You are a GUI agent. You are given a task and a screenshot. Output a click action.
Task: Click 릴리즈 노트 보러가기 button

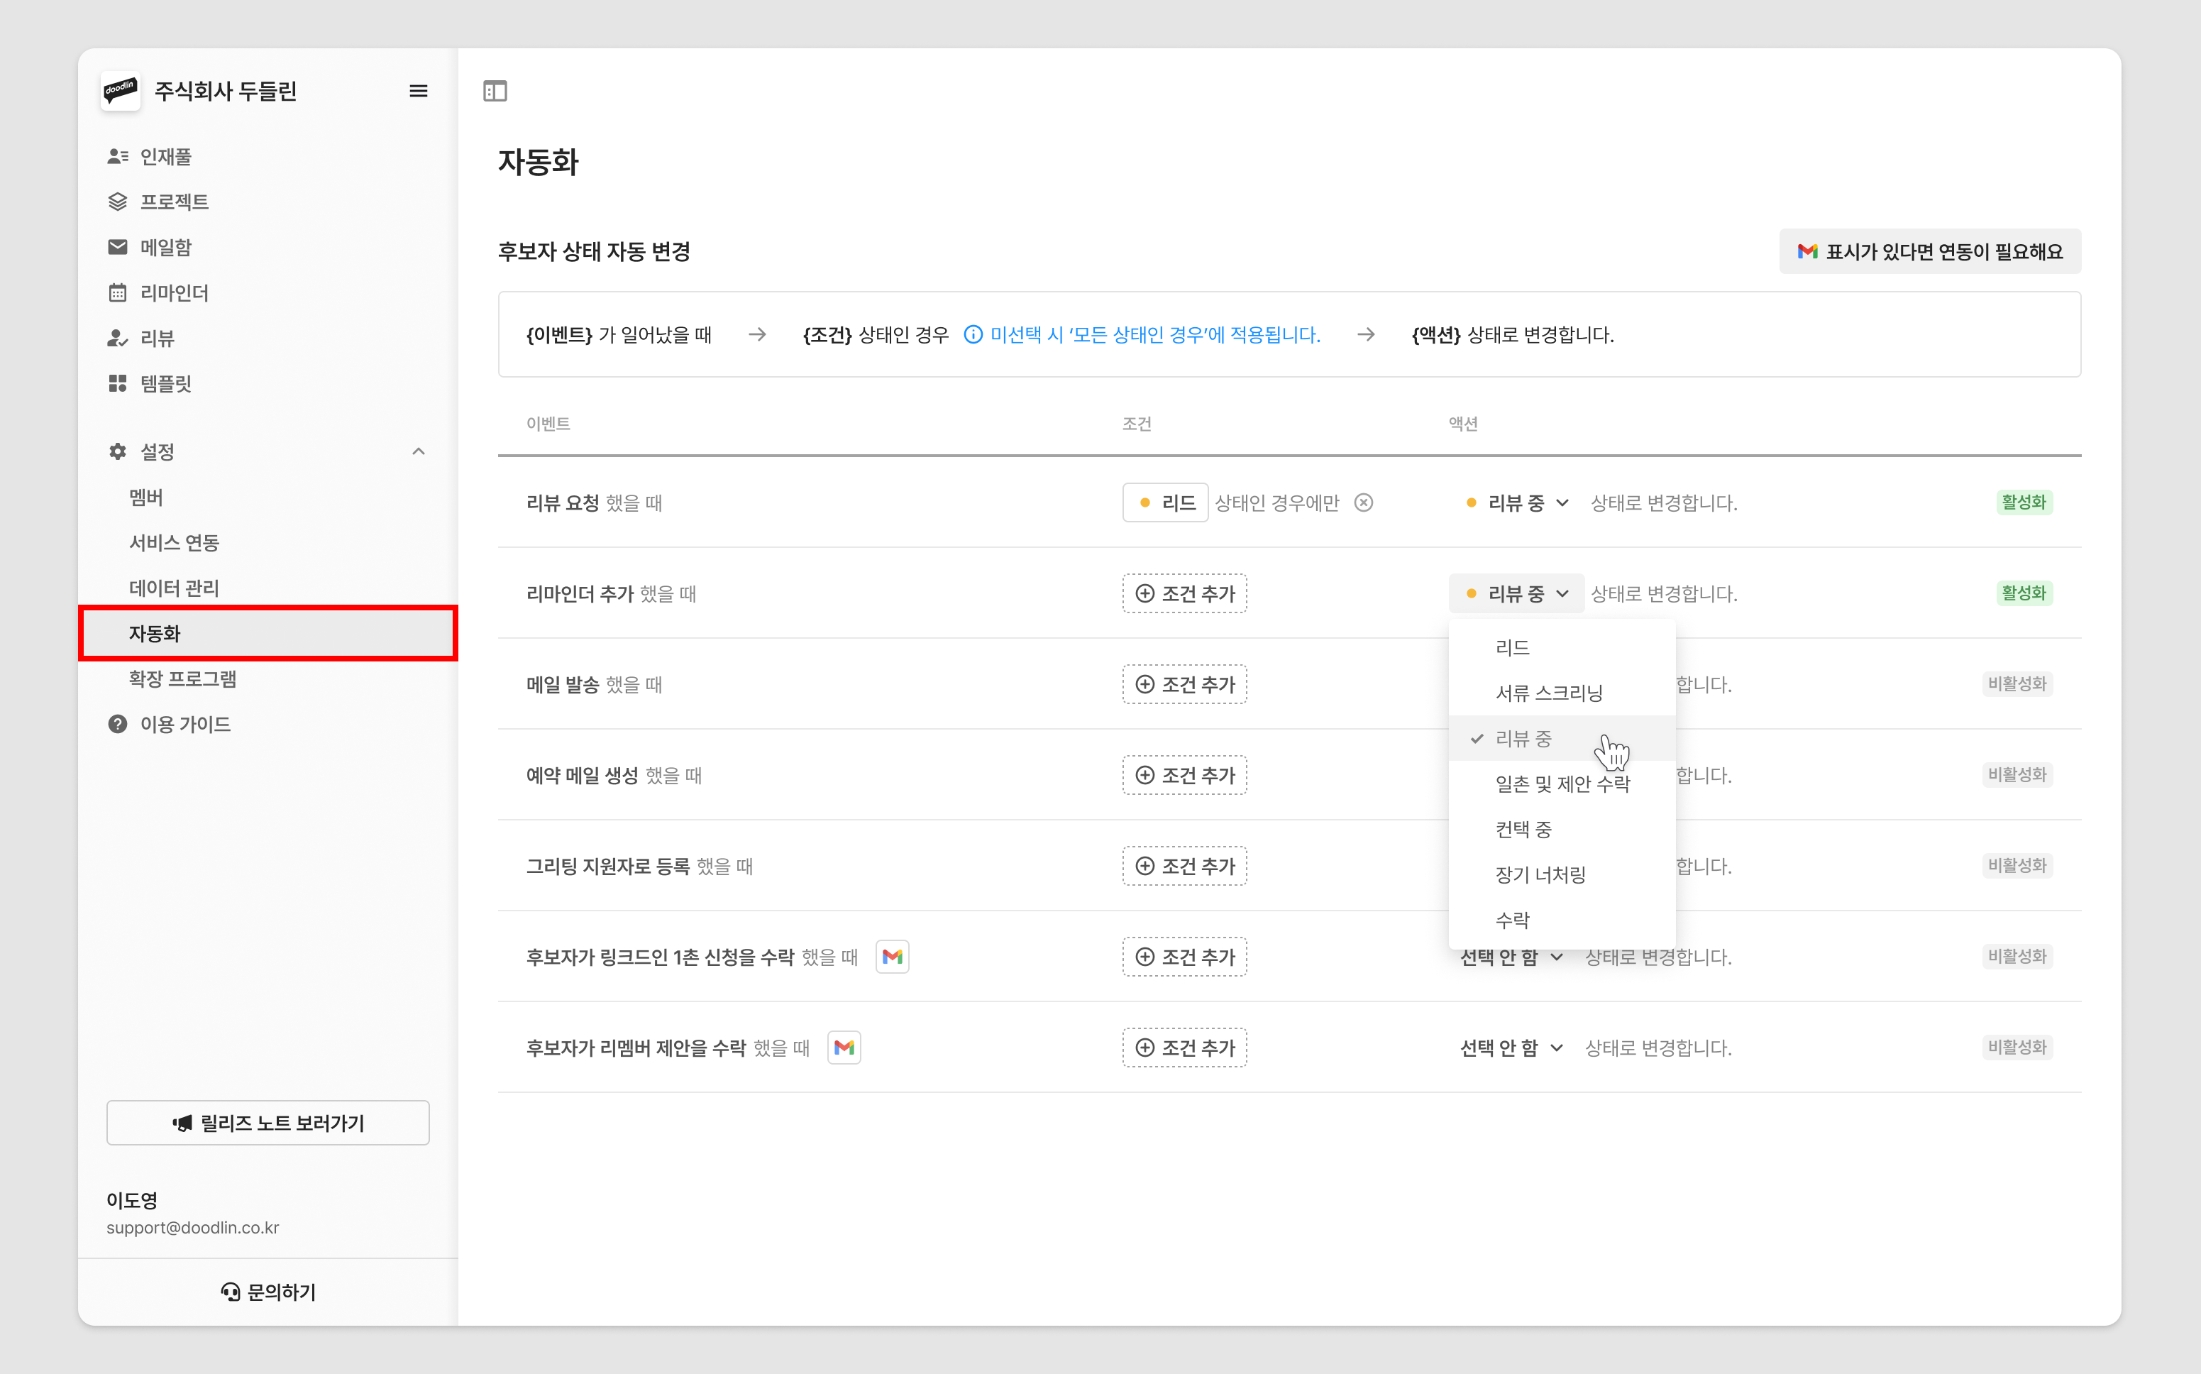(x=268, y=1123)
